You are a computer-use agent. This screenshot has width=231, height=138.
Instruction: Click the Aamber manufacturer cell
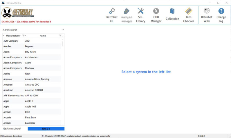(13, 46)
